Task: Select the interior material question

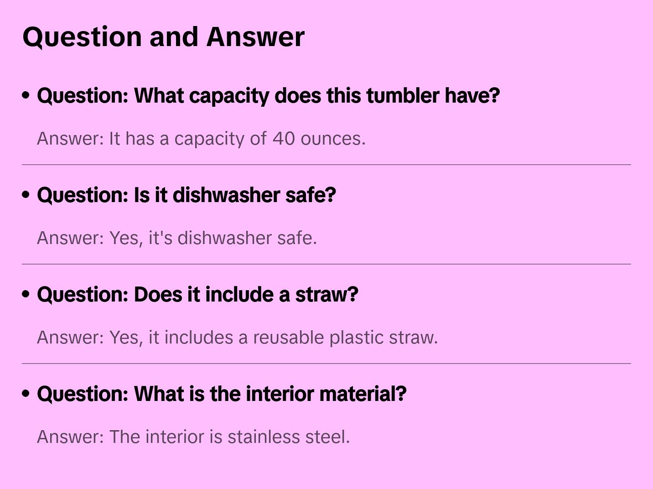Action: (222, 394)
